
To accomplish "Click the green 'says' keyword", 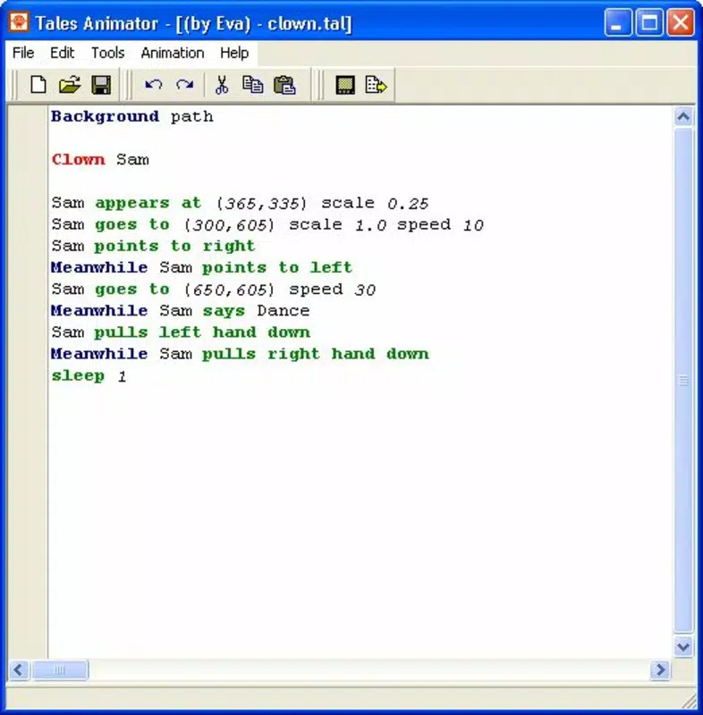I will click(x=224, y=311).
